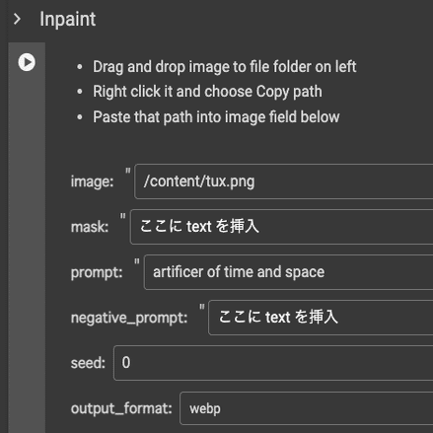Click the 'mask:' field label
Viewport: 433px width, 433px height.
[90, 227]
